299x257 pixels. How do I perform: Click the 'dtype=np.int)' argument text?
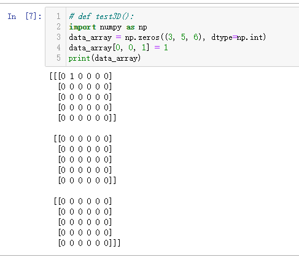point(239,37)
